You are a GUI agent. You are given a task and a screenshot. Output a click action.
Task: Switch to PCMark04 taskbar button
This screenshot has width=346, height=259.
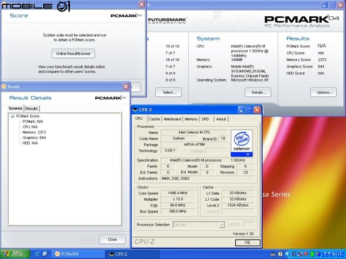click(x=78, y=254)
